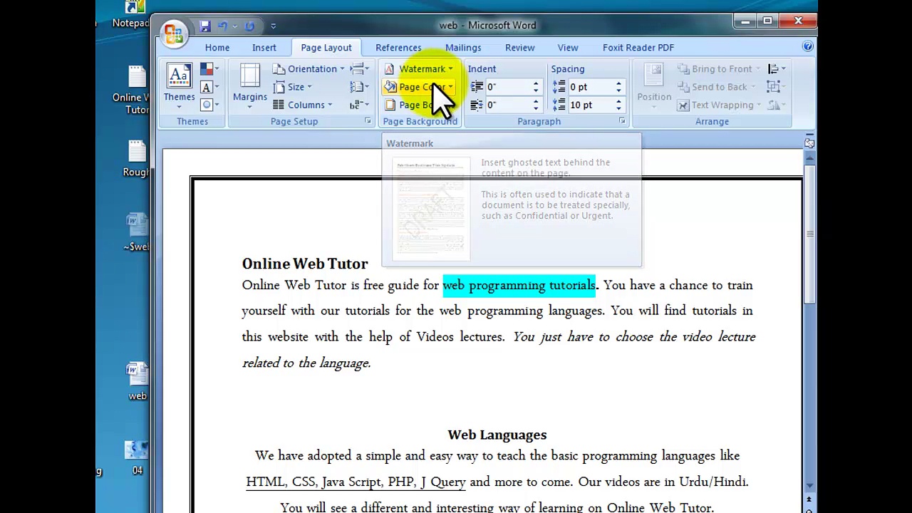
Task: Click the Page Borders button
Action: click(x=419, y=105)
